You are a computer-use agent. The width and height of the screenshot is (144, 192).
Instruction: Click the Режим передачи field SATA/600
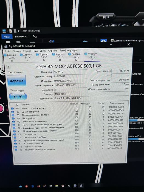70,85
